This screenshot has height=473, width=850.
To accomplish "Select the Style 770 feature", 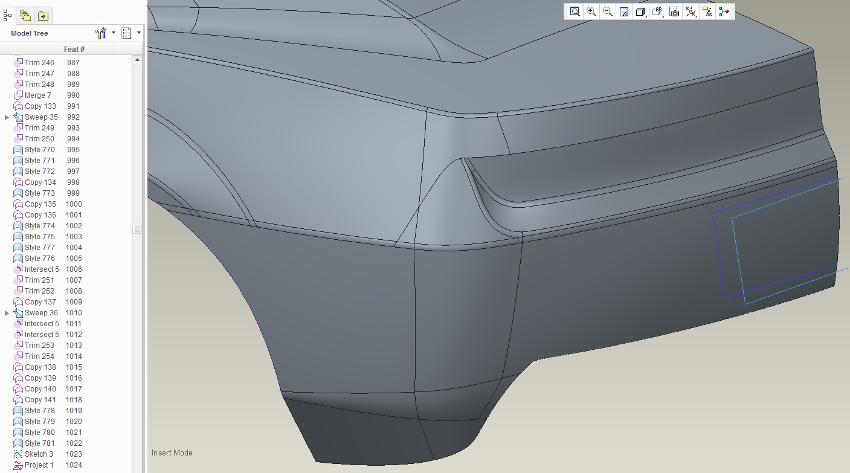I will click(40, 150).
